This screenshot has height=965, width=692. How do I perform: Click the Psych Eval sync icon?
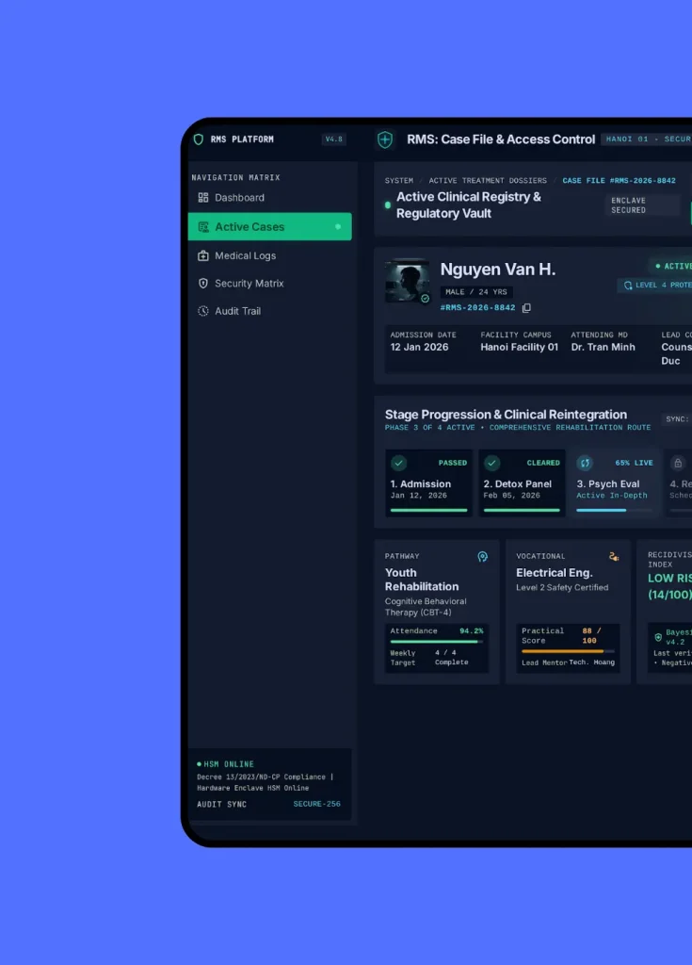pos(585,463)
